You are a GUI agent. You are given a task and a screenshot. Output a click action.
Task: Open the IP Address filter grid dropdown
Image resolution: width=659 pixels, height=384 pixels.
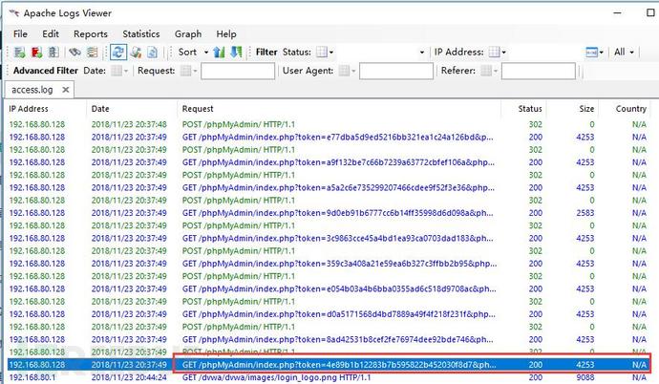pos(498,53)
